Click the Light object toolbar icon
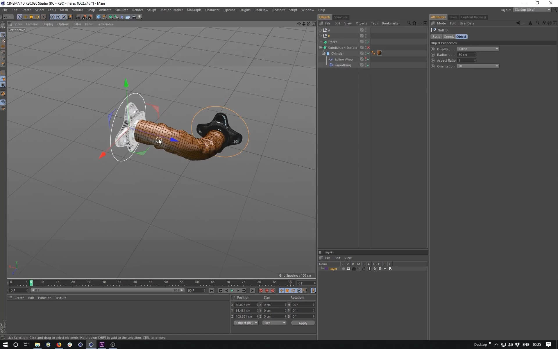 point(140,17)
